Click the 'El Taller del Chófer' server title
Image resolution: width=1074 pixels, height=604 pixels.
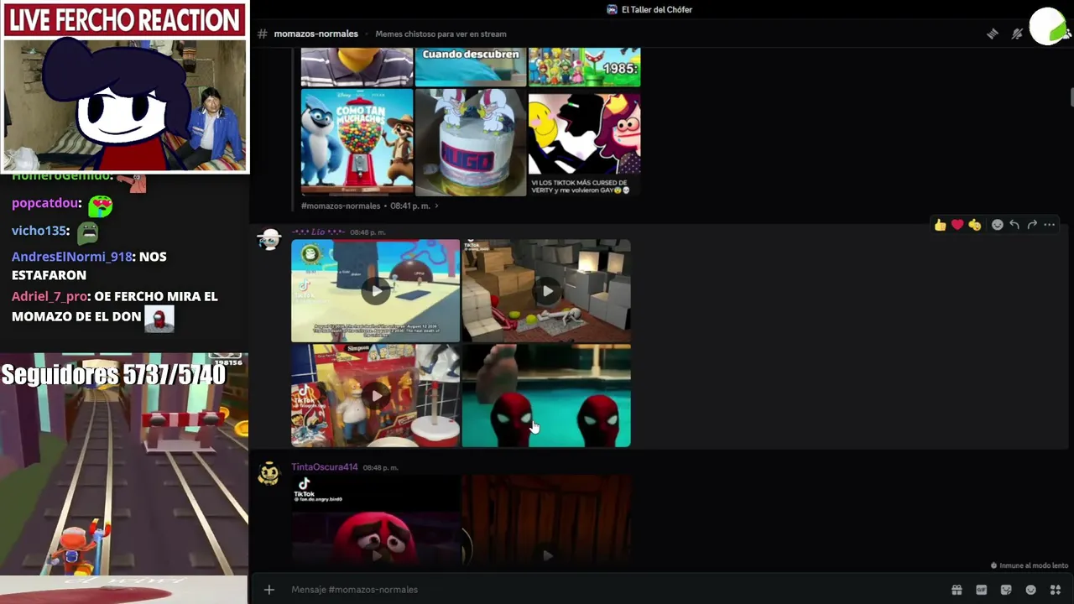pos(657,9)
